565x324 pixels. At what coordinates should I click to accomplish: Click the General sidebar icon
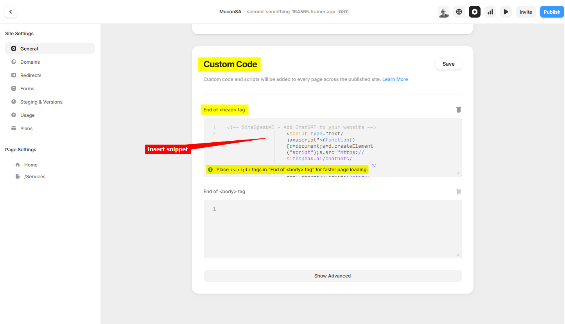coord(14,49)
